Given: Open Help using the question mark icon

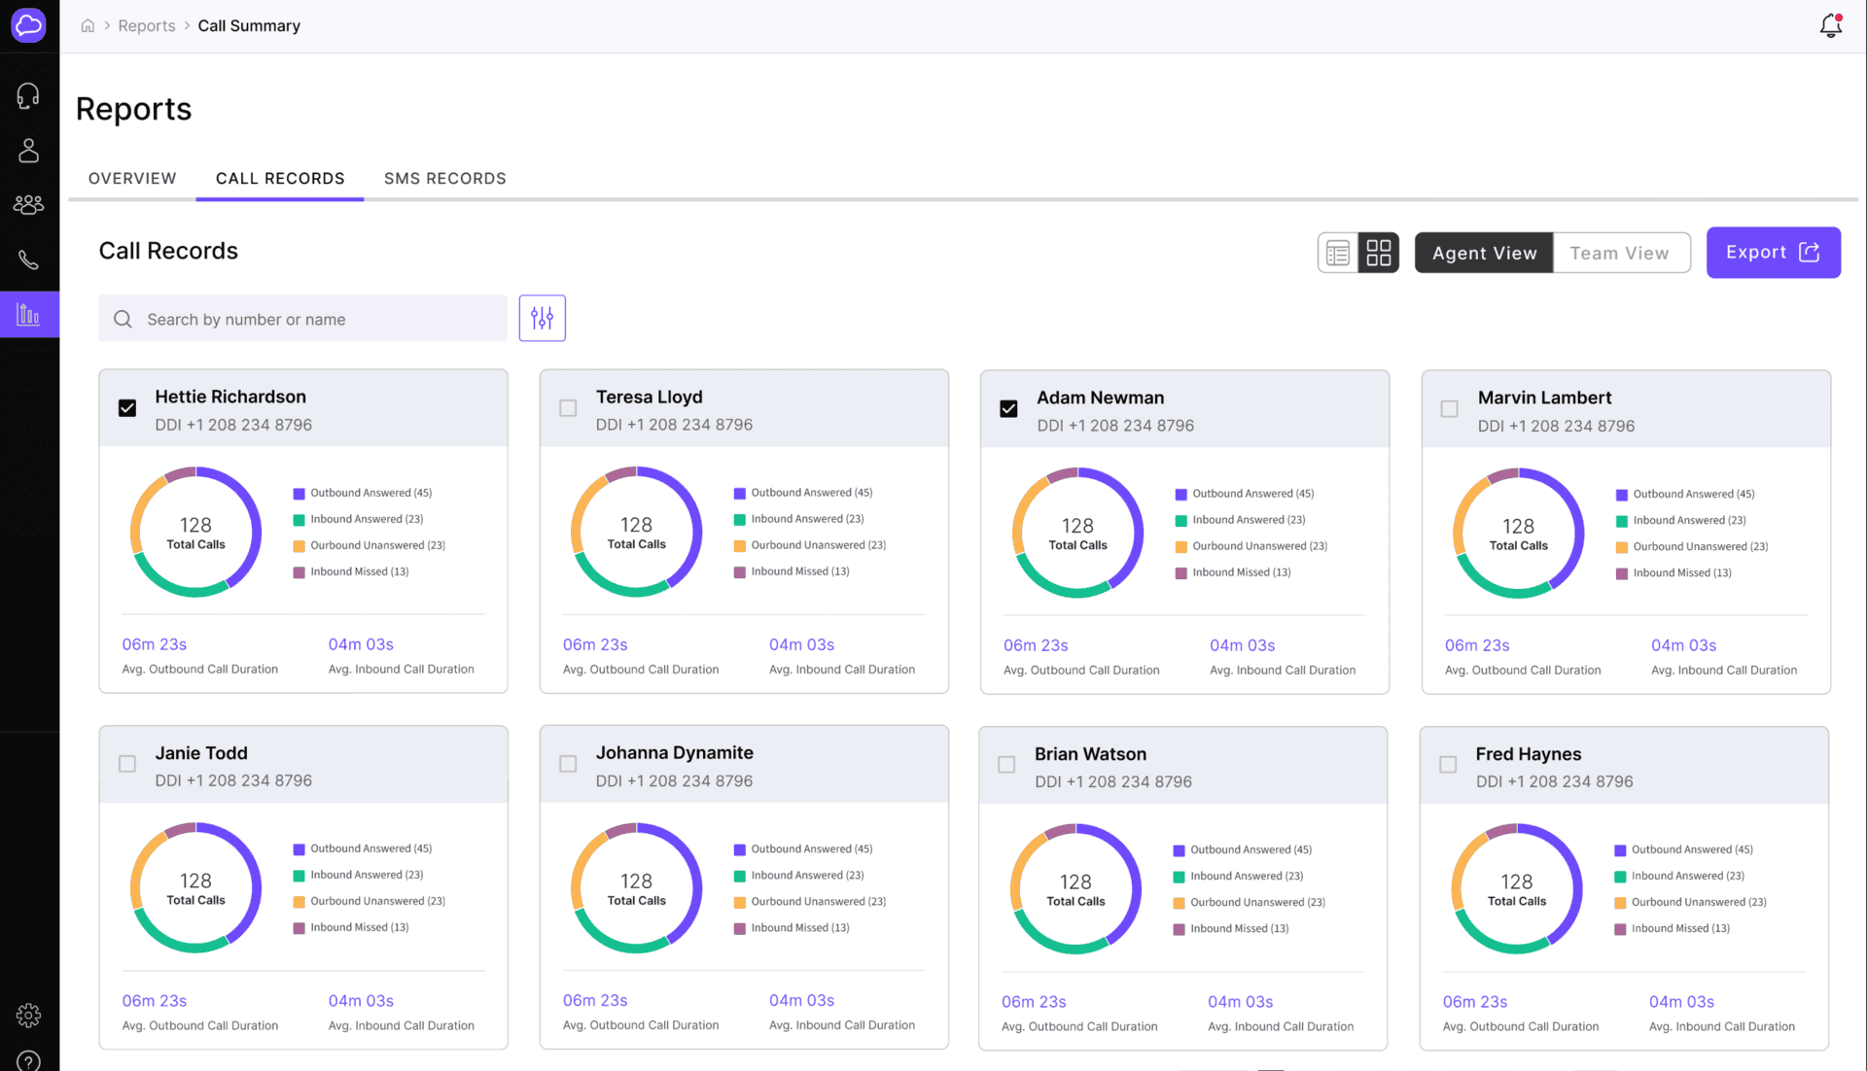Looking at the screenshot, I should (x=29, y=1059).
